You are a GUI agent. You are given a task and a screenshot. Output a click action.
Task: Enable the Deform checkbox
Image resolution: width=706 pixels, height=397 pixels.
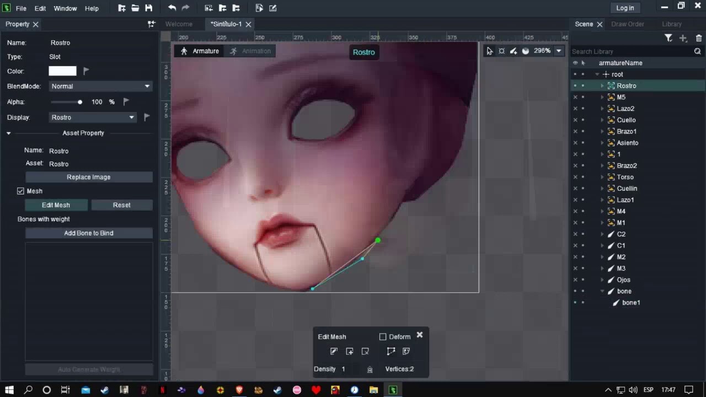coord(383,336)
